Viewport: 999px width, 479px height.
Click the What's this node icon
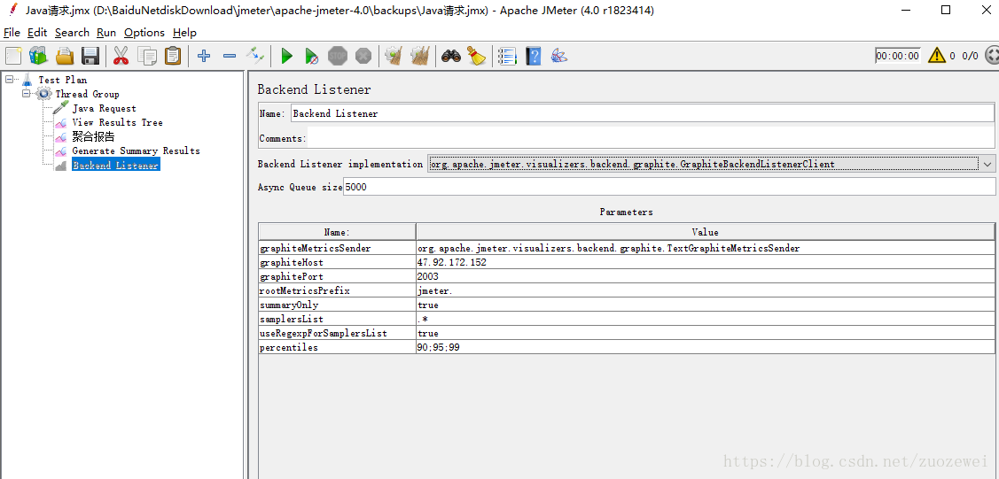point(559,56)
